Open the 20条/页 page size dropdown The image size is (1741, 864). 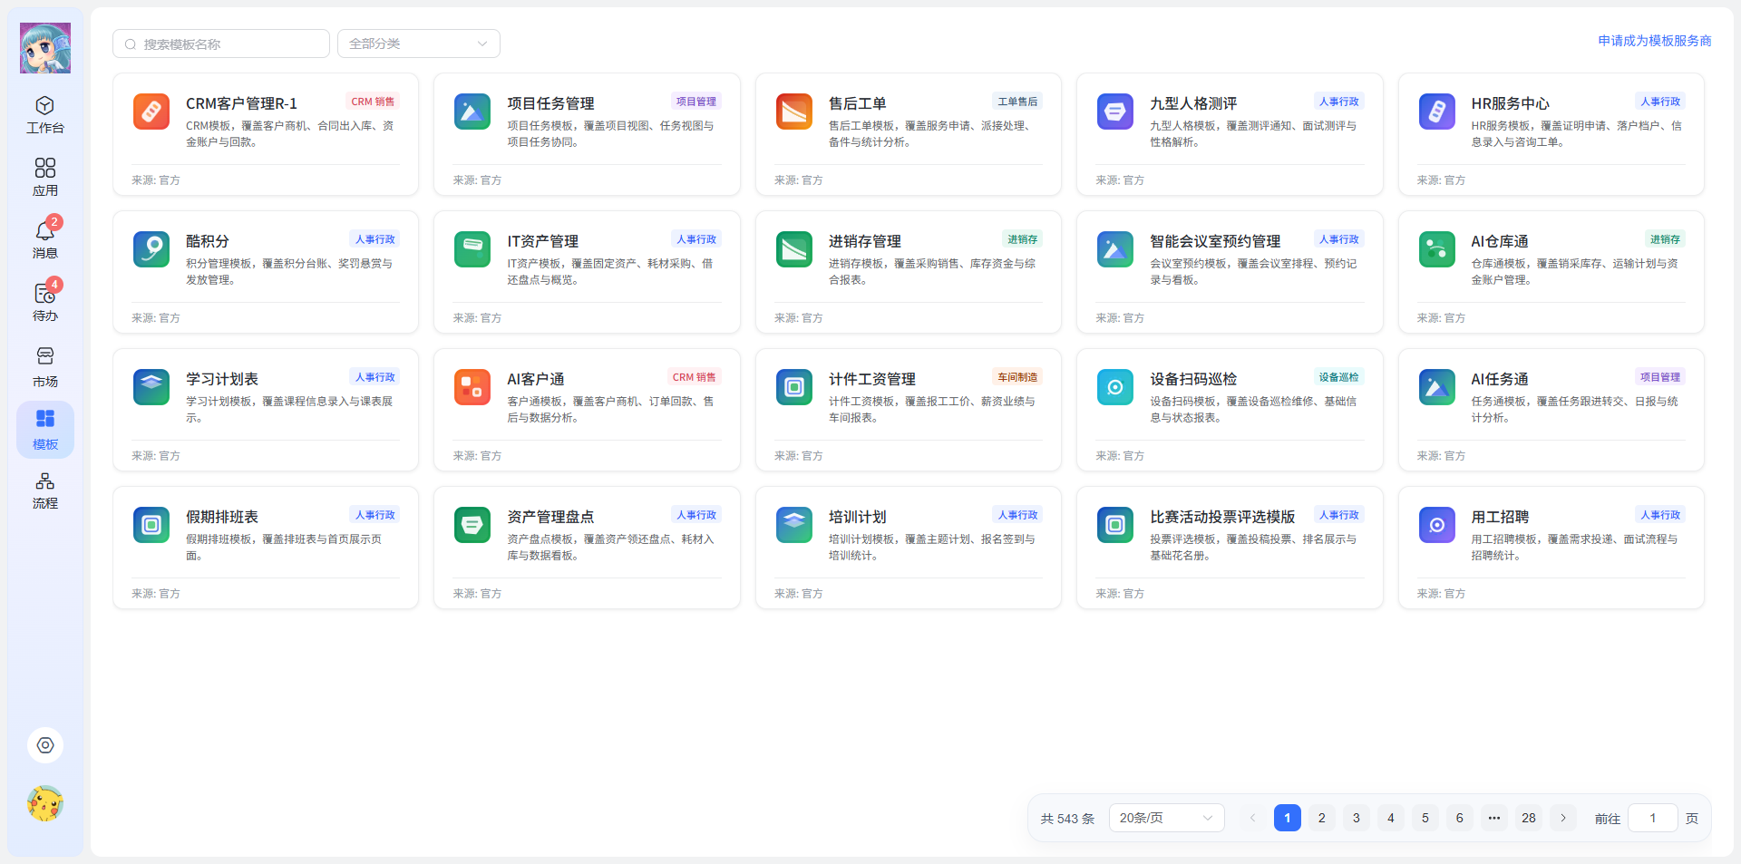point(1166,818)
